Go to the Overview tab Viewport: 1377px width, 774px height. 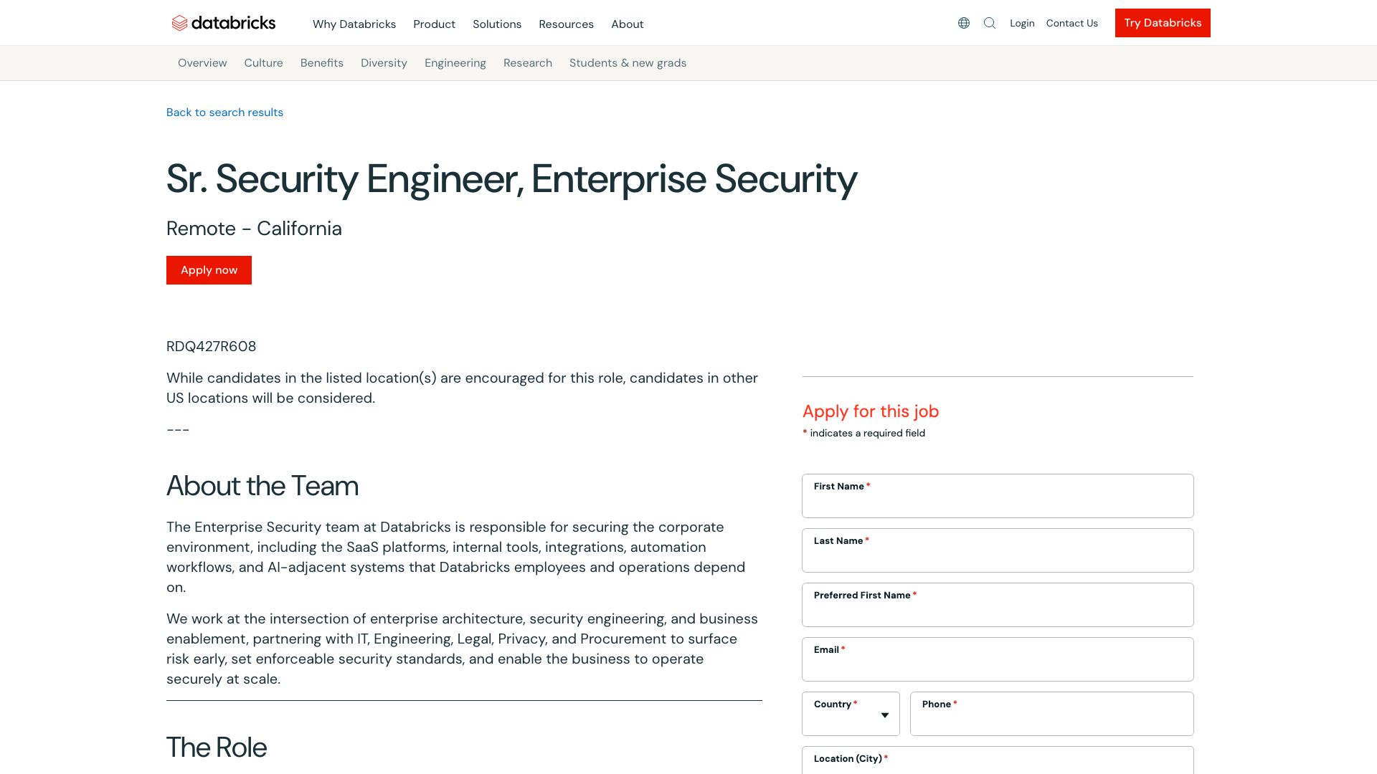coord(202,63)
